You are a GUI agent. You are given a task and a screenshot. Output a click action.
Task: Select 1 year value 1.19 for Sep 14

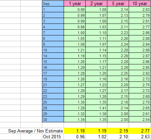(75, 56)
